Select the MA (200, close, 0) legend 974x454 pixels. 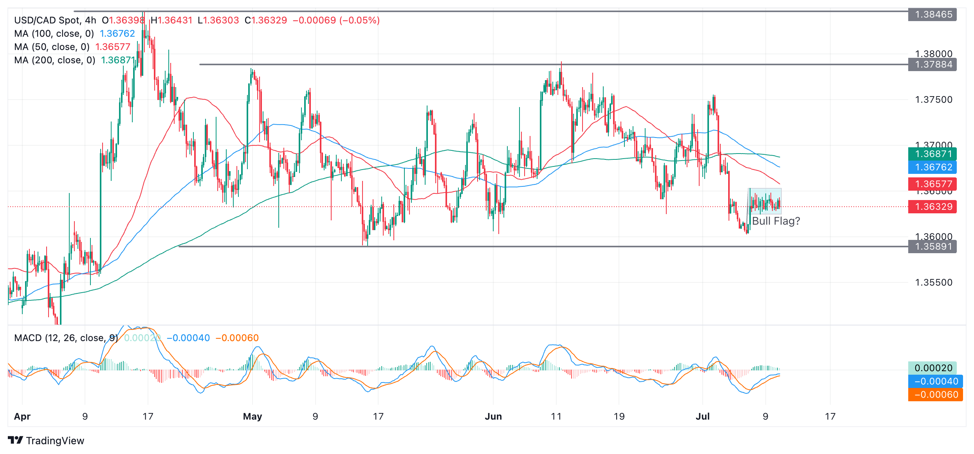point(55,60)
